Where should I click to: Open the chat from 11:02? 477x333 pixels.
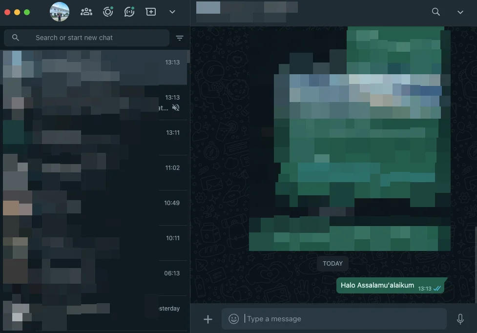(95, 172)
